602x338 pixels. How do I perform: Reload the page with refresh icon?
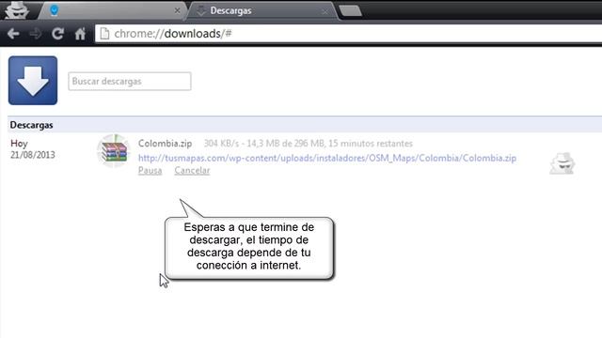click(x=57, y=34)
